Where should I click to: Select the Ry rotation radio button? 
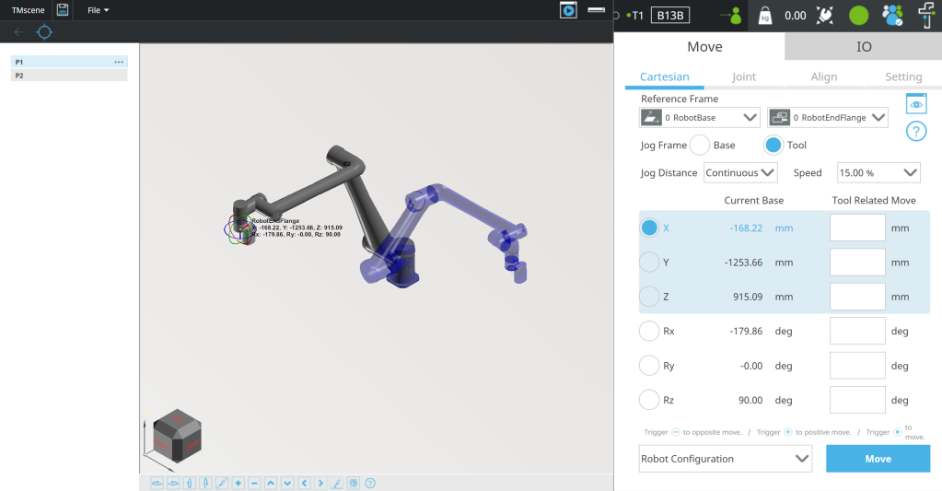pos(649,366)
